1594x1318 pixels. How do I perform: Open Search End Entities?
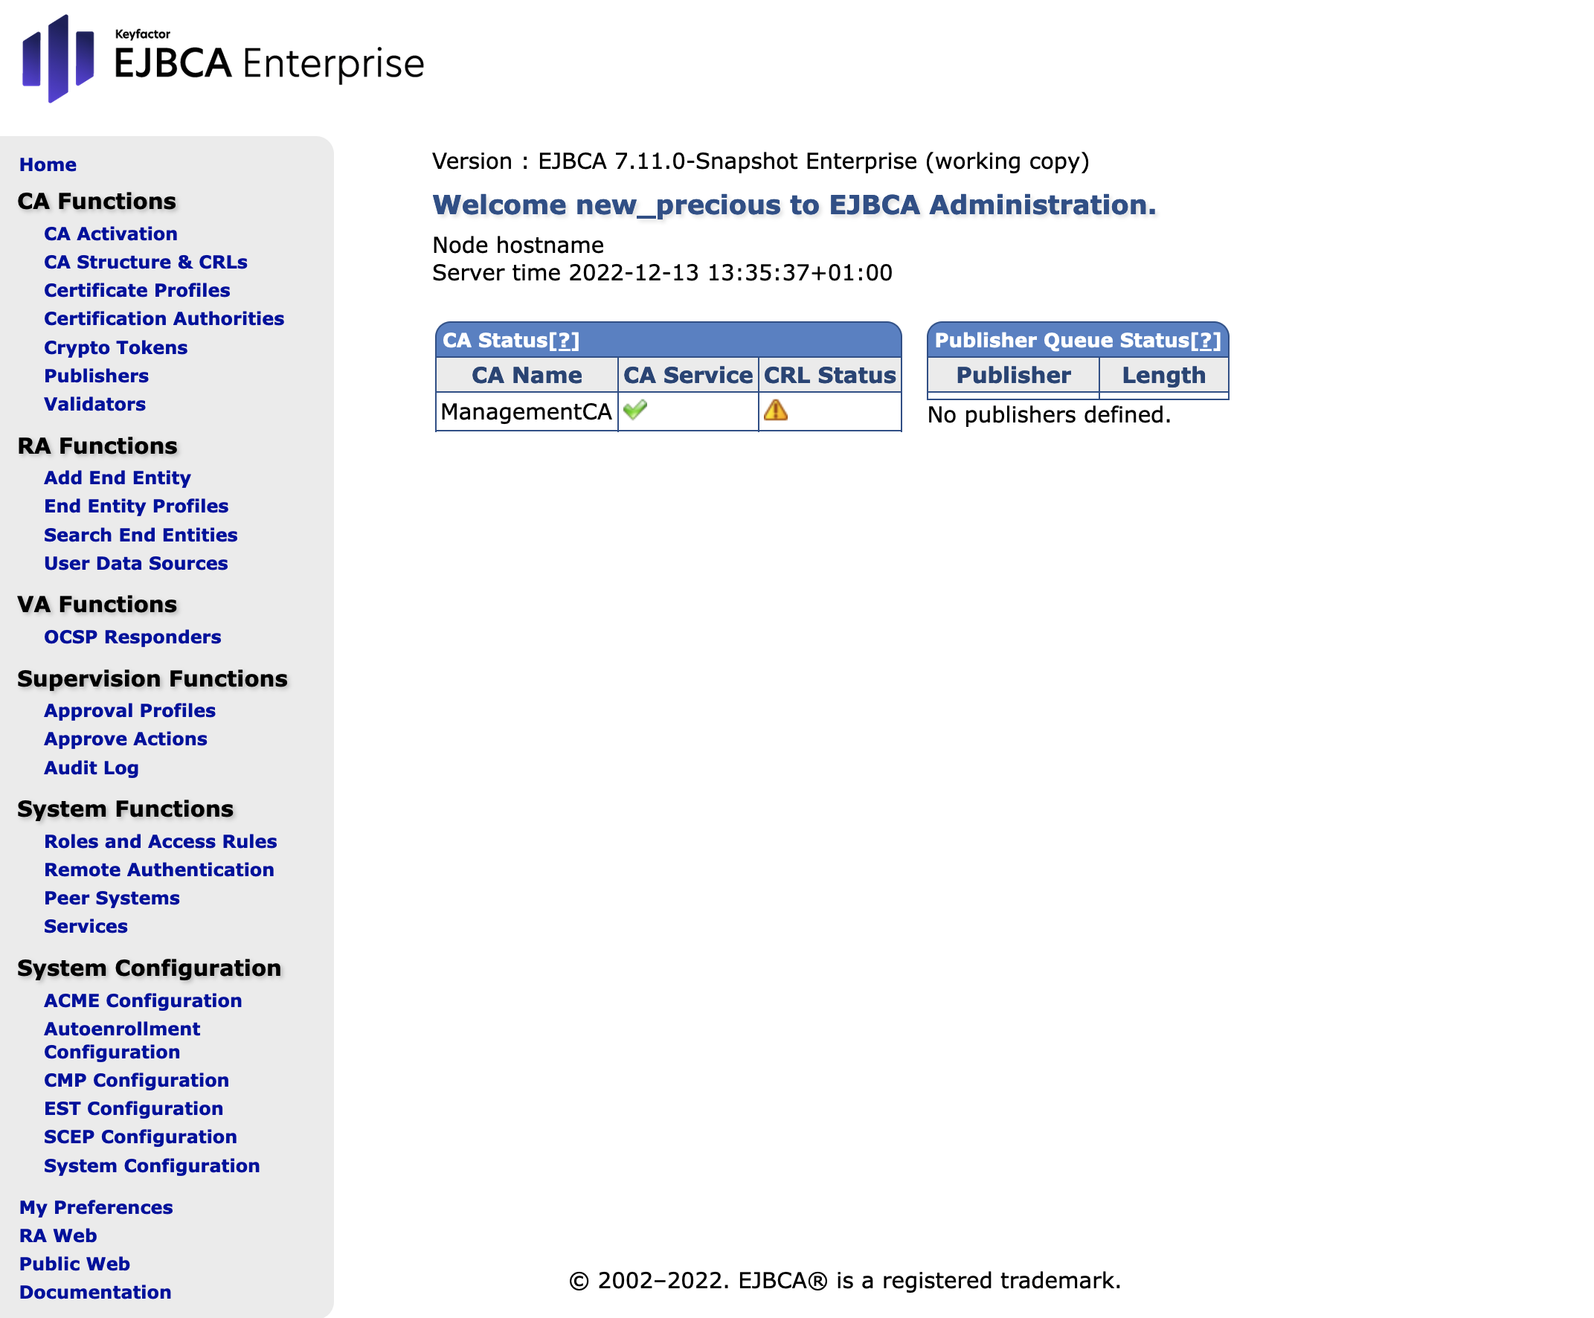(x=141, y=535)
